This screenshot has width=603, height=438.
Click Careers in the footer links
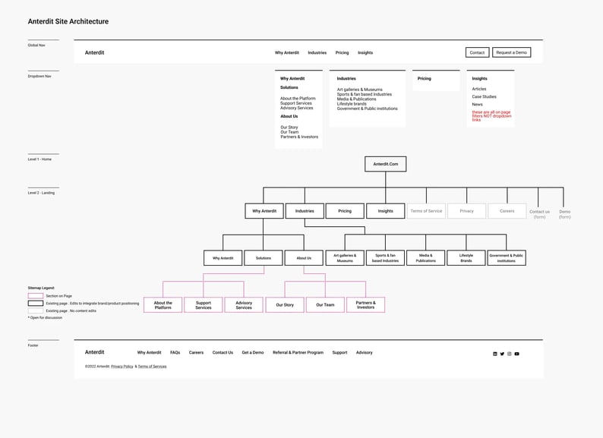click(x=196, y=353)
